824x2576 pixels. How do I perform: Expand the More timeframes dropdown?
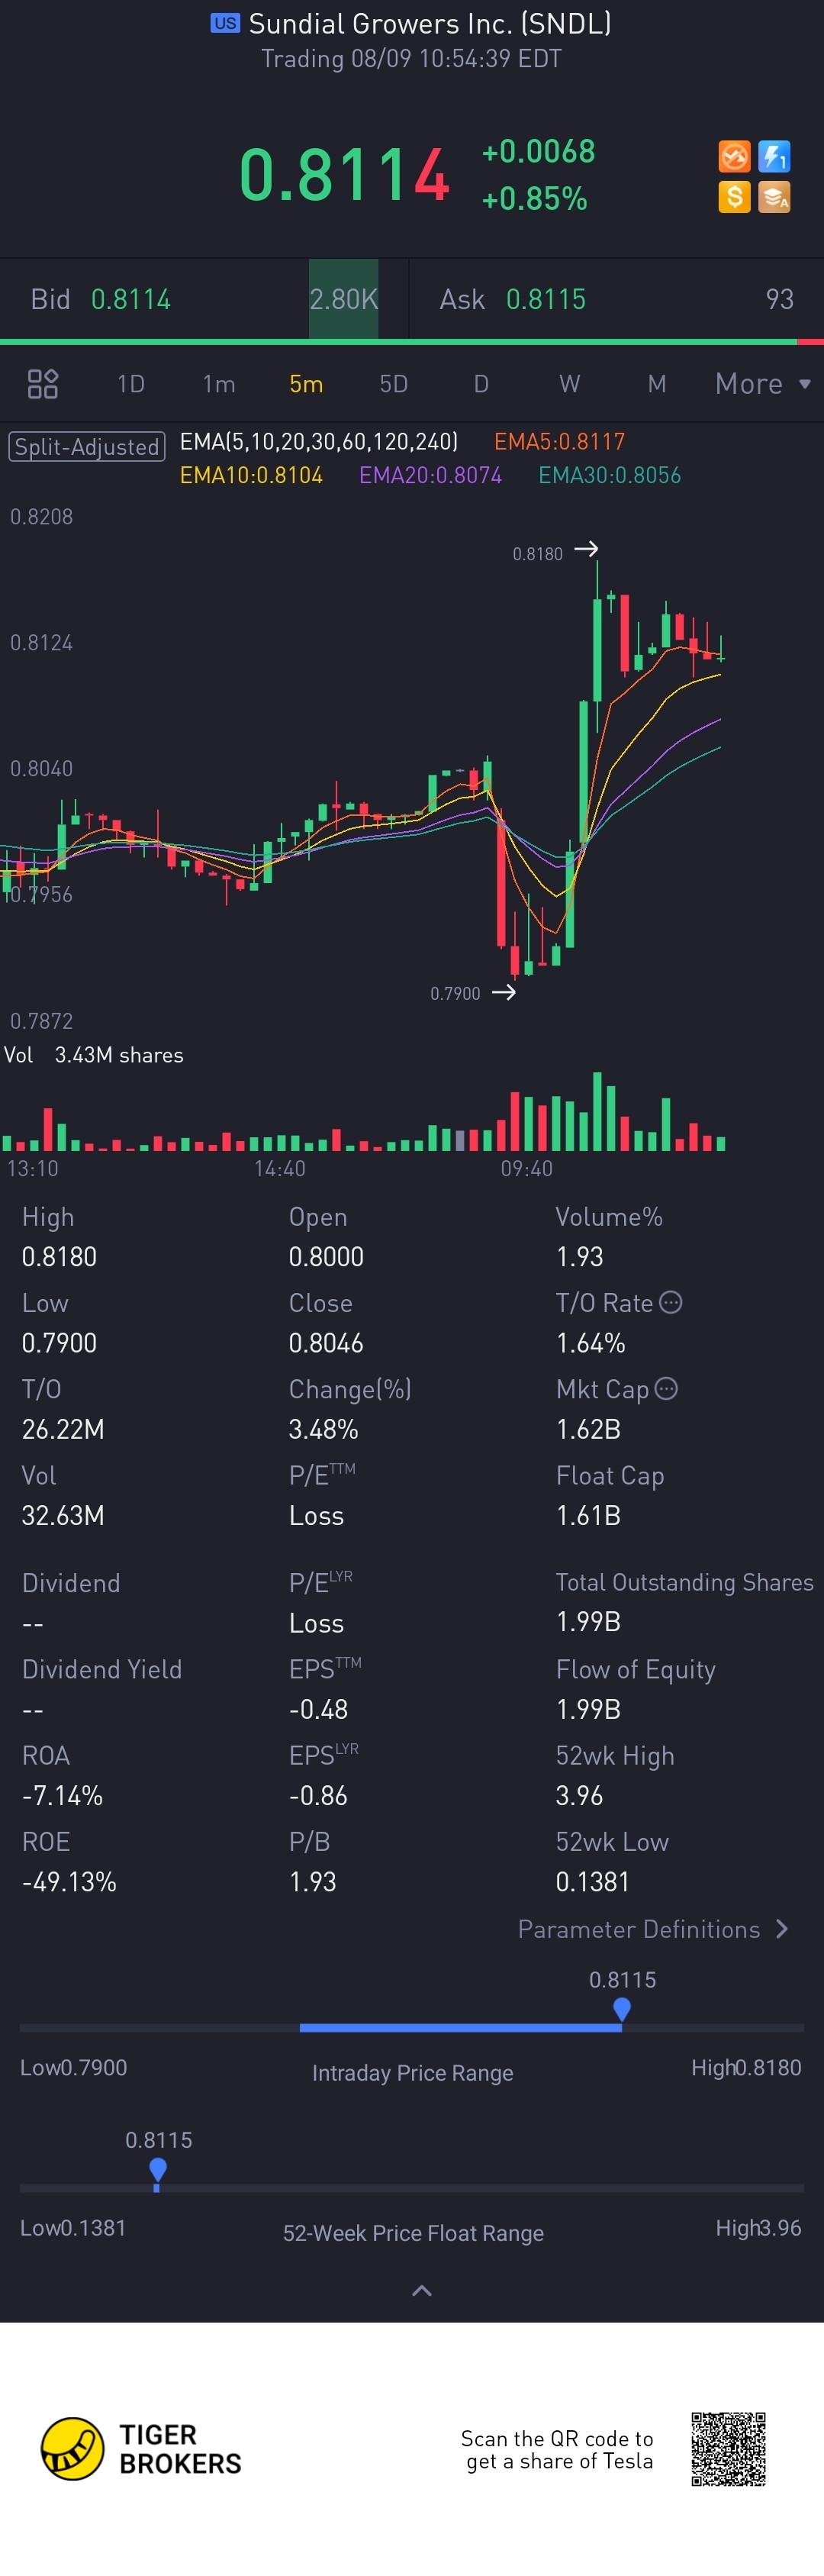point(763,384)
